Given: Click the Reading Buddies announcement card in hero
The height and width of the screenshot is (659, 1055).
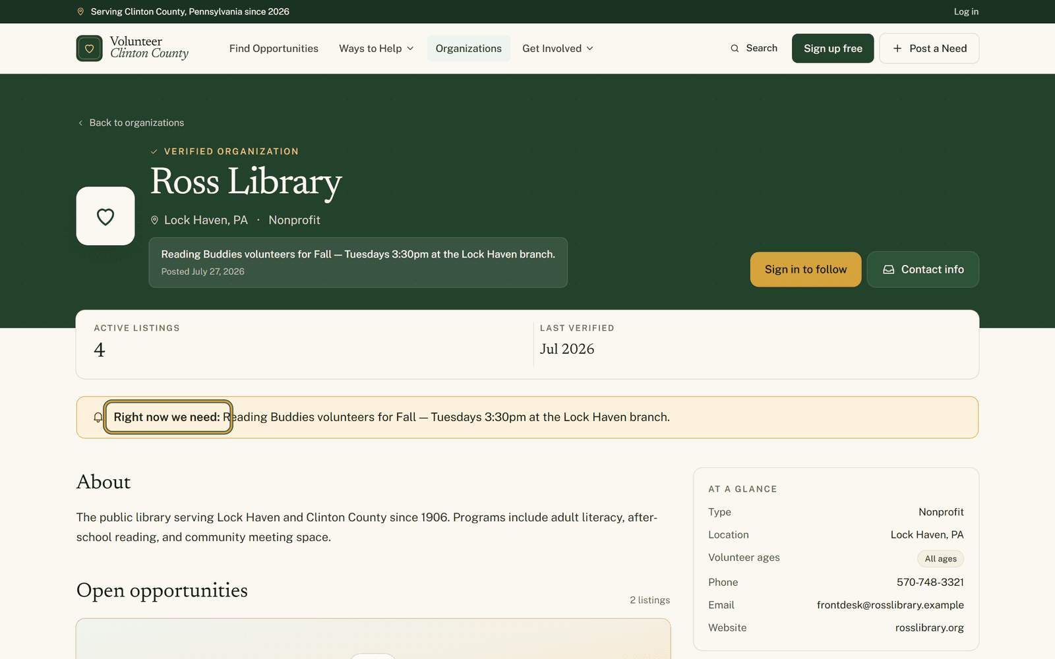Looking at the screenshot, I should [358, 262].
